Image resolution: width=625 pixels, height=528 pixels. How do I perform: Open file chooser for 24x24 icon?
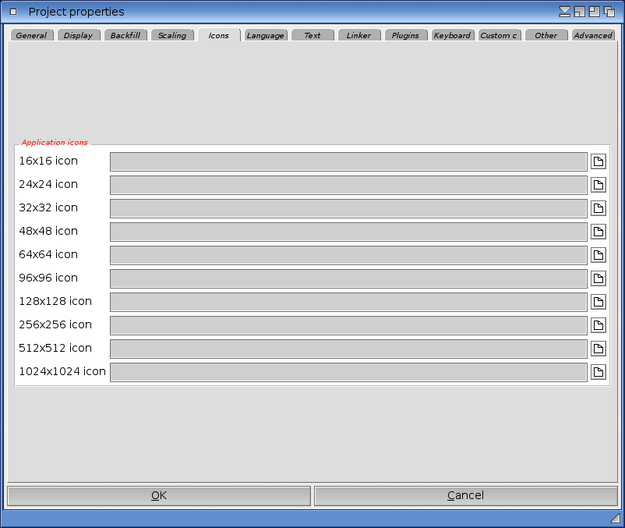[598, 185]
